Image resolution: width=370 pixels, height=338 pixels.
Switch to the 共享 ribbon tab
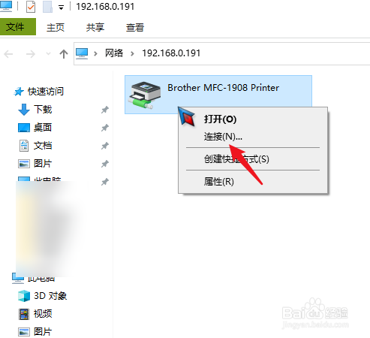pos(95,27)
